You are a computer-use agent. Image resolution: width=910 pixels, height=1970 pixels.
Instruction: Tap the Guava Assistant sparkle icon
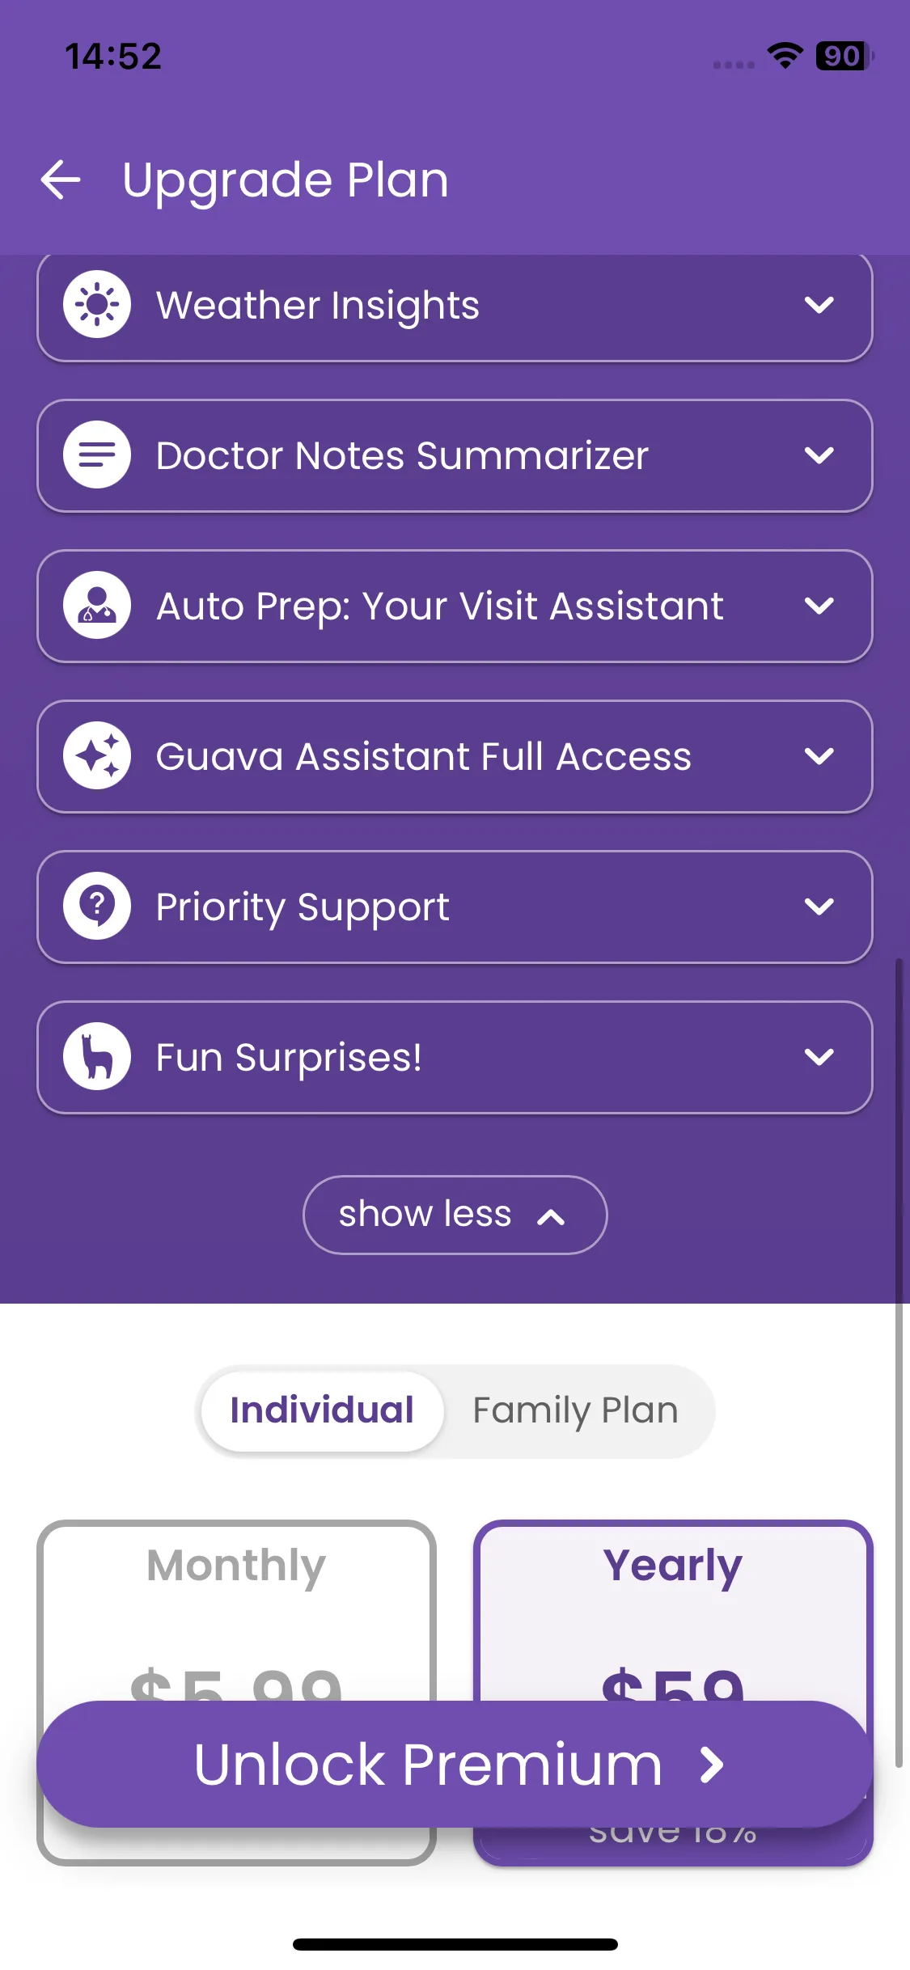click(x=97, y=756)
